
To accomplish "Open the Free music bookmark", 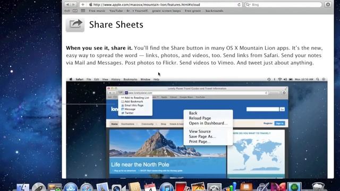I will [x=97, y=11].
